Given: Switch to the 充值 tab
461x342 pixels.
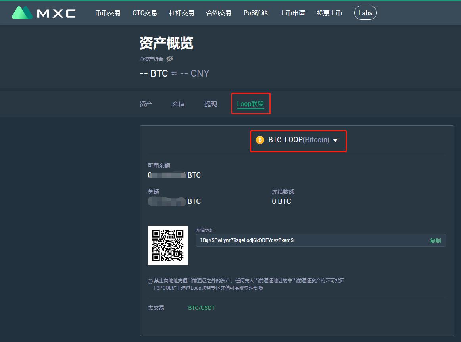Looking at the screenshot, I should pyautogui.click(x=178, y=104).
